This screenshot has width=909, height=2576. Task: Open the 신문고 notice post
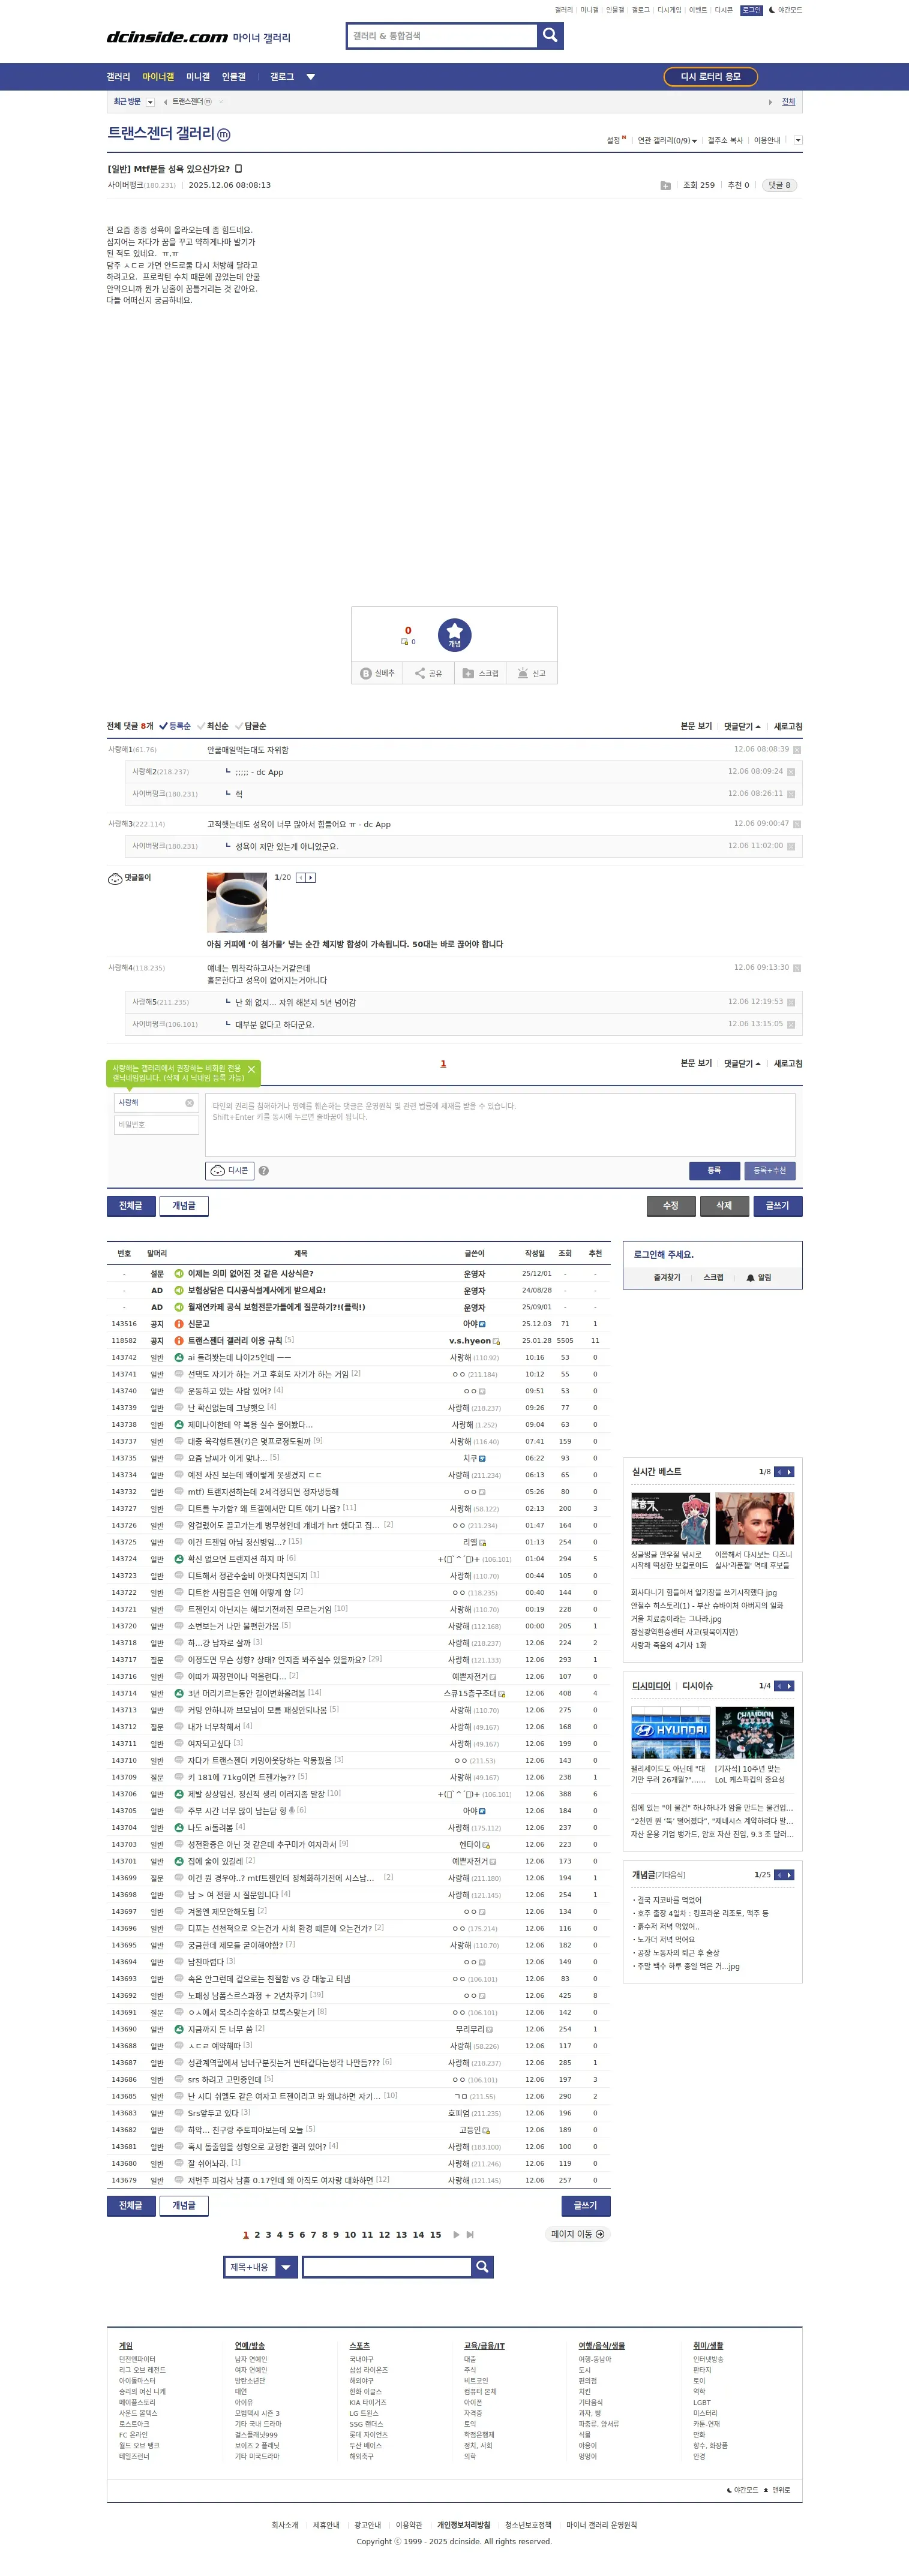pos(199,1324)
